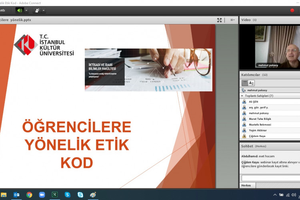Switch to attendee status view
This screenshot has height=200, width=300.
tap(251, 83)
